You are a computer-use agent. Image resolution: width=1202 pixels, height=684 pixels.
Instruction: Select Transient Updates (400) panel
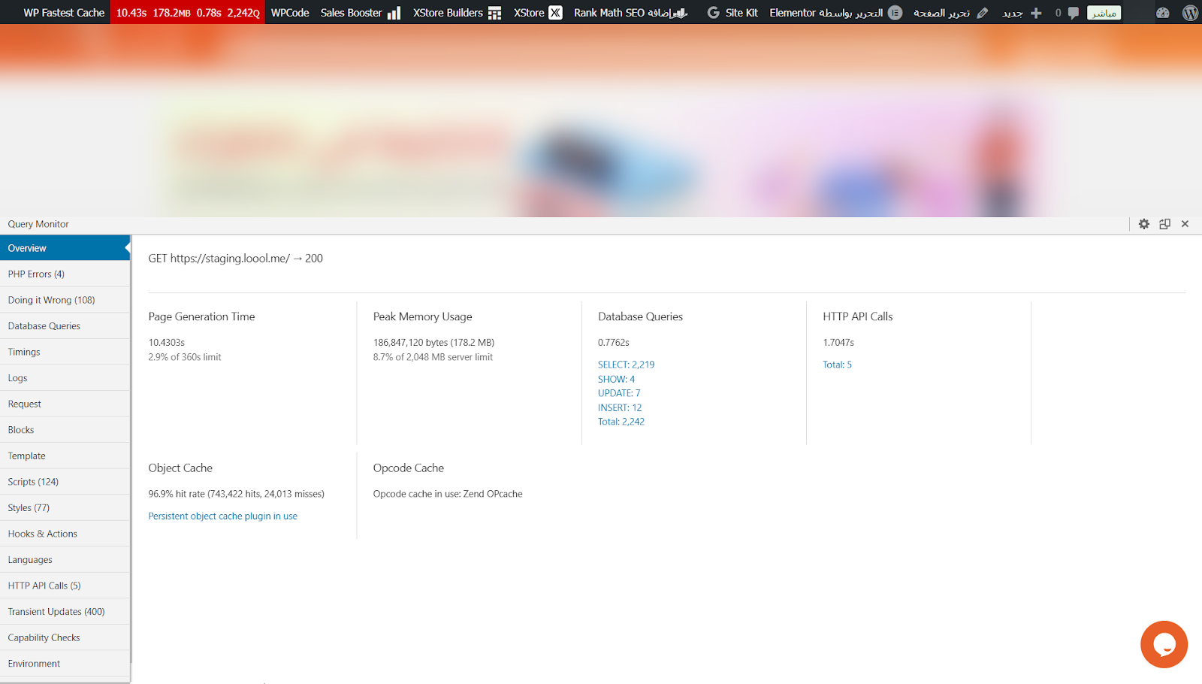56,612
